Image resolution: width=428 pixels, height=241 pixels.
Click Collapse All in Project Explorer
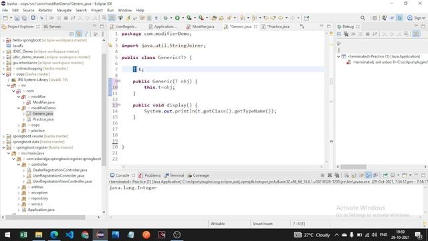coord(72,34)
